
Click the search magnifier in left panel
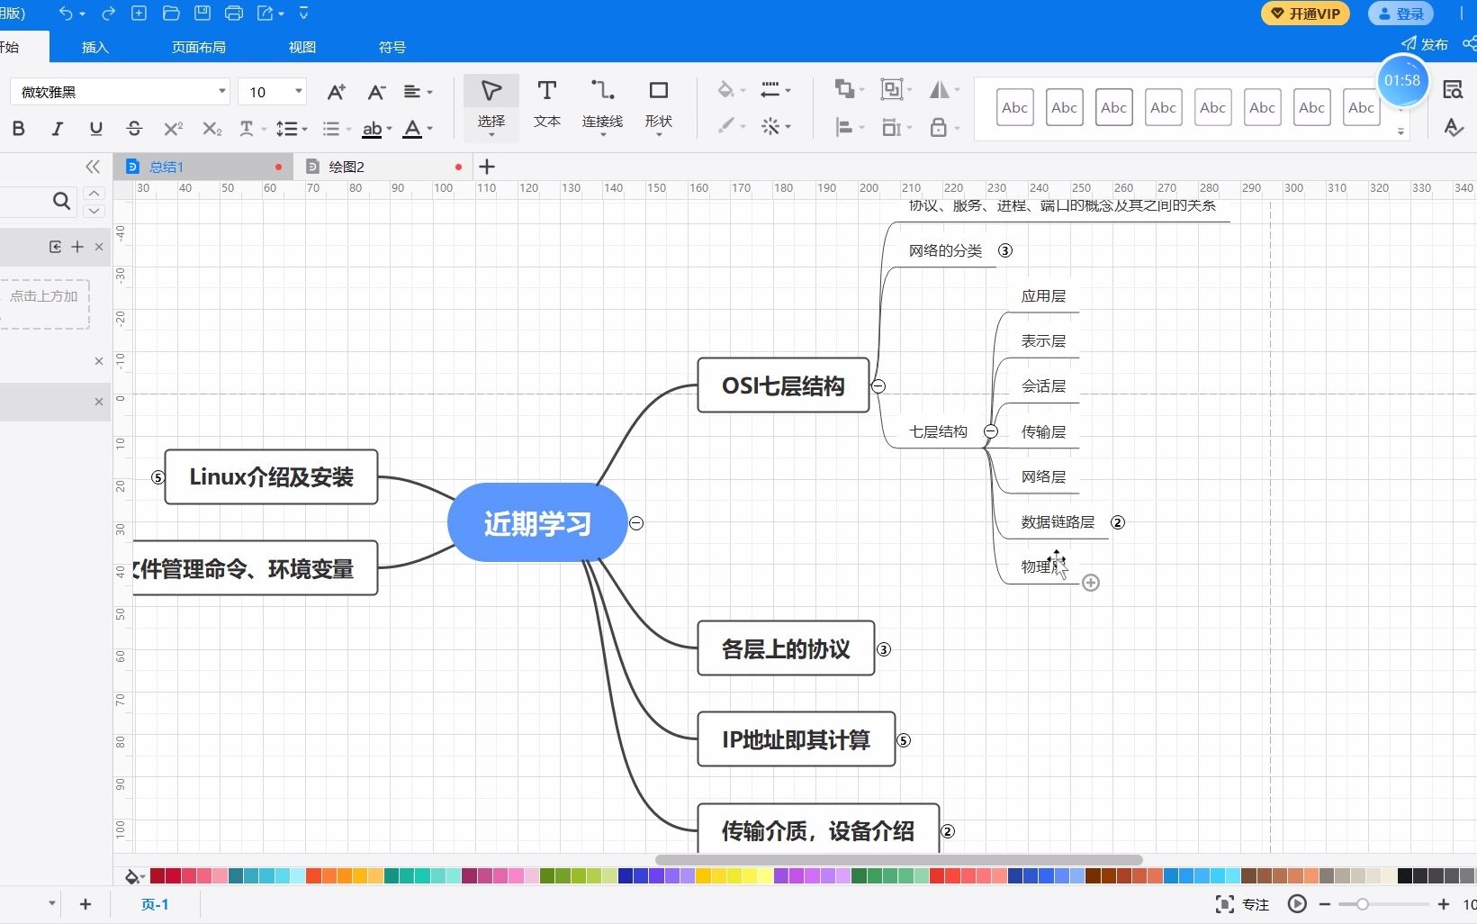(x=61, y=201)
